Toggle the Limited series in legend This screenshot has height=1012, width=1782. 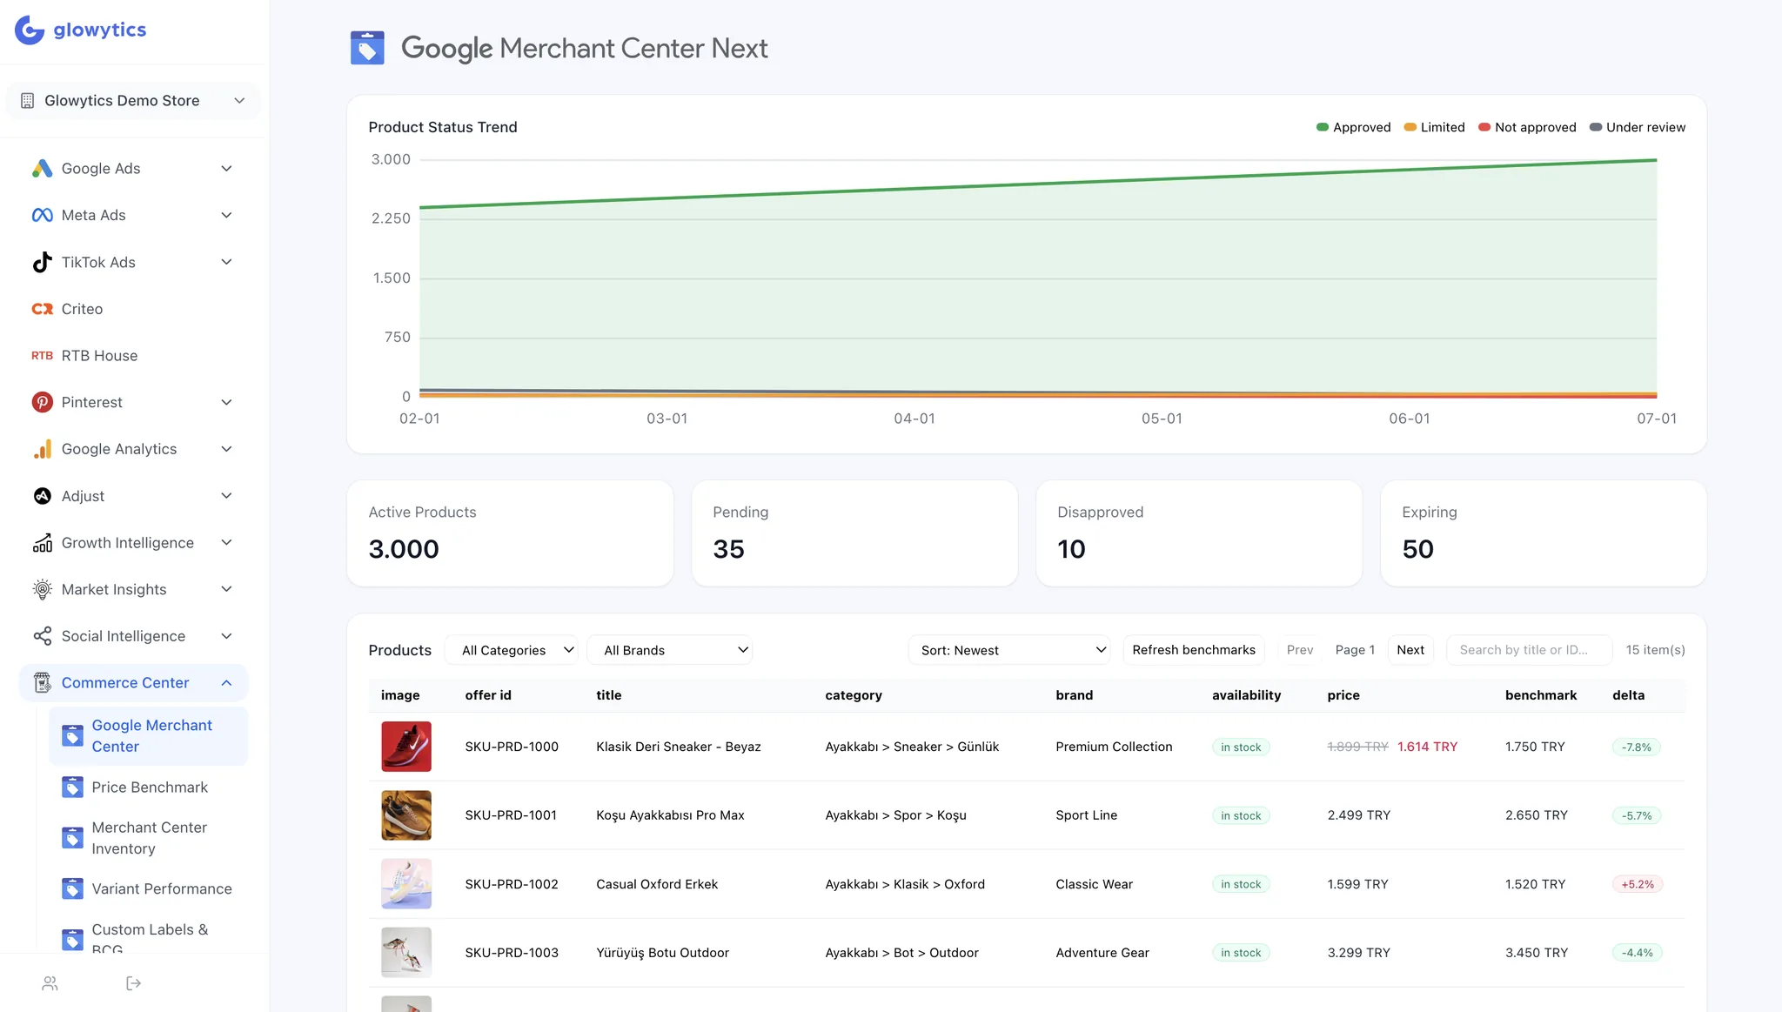1434,127
